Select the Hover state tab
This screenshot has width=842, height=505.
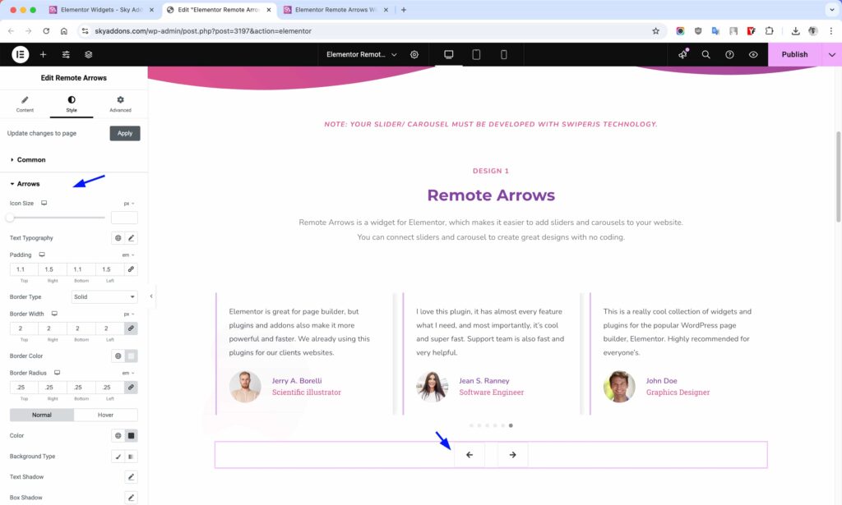coord(106,415)
